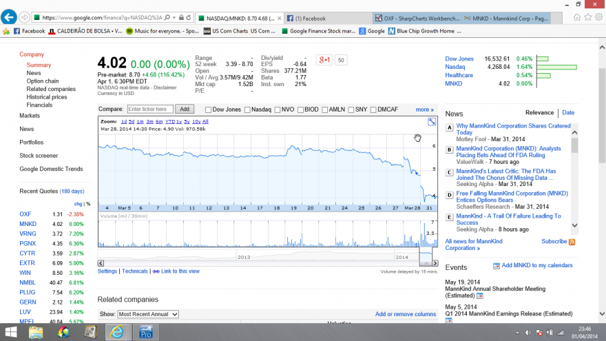
Task: Check the SNY compare checkbox
Action: click(351, 110)
